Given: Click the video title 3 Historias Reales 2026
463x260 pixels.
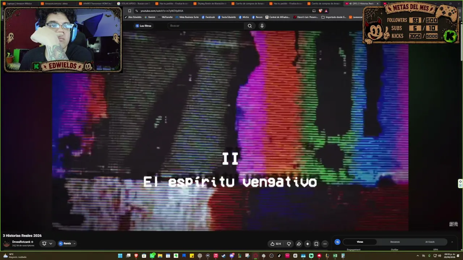Looking at the screenshot, I should [x=22, y=235].
